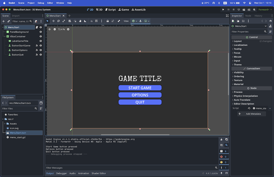The width and height of the screenshot is (274, 177).
Task: Hide the PanelBackground node
Action: [x=41, y=32]
